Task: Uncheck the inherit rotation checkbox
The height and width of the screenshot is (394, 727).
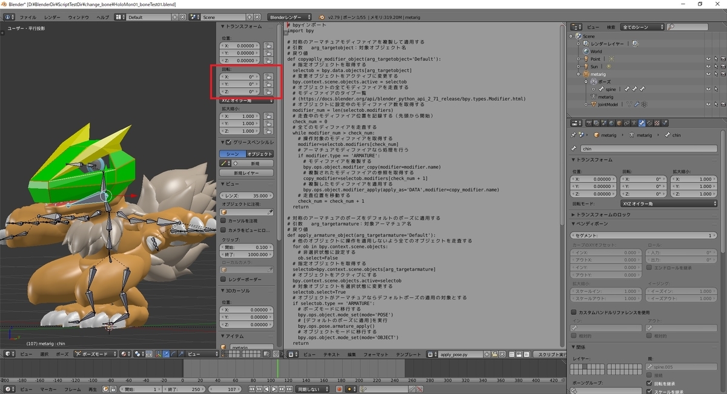Action: click(x=649, y=384)
